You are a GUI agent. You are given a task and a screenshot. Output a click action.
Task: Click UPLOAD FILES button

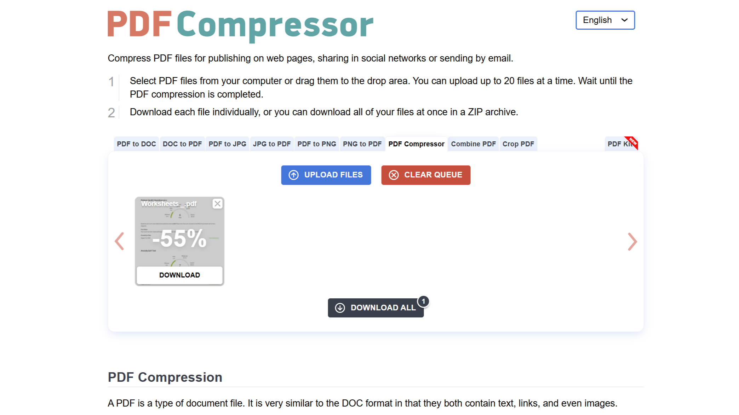pos(326,175)
